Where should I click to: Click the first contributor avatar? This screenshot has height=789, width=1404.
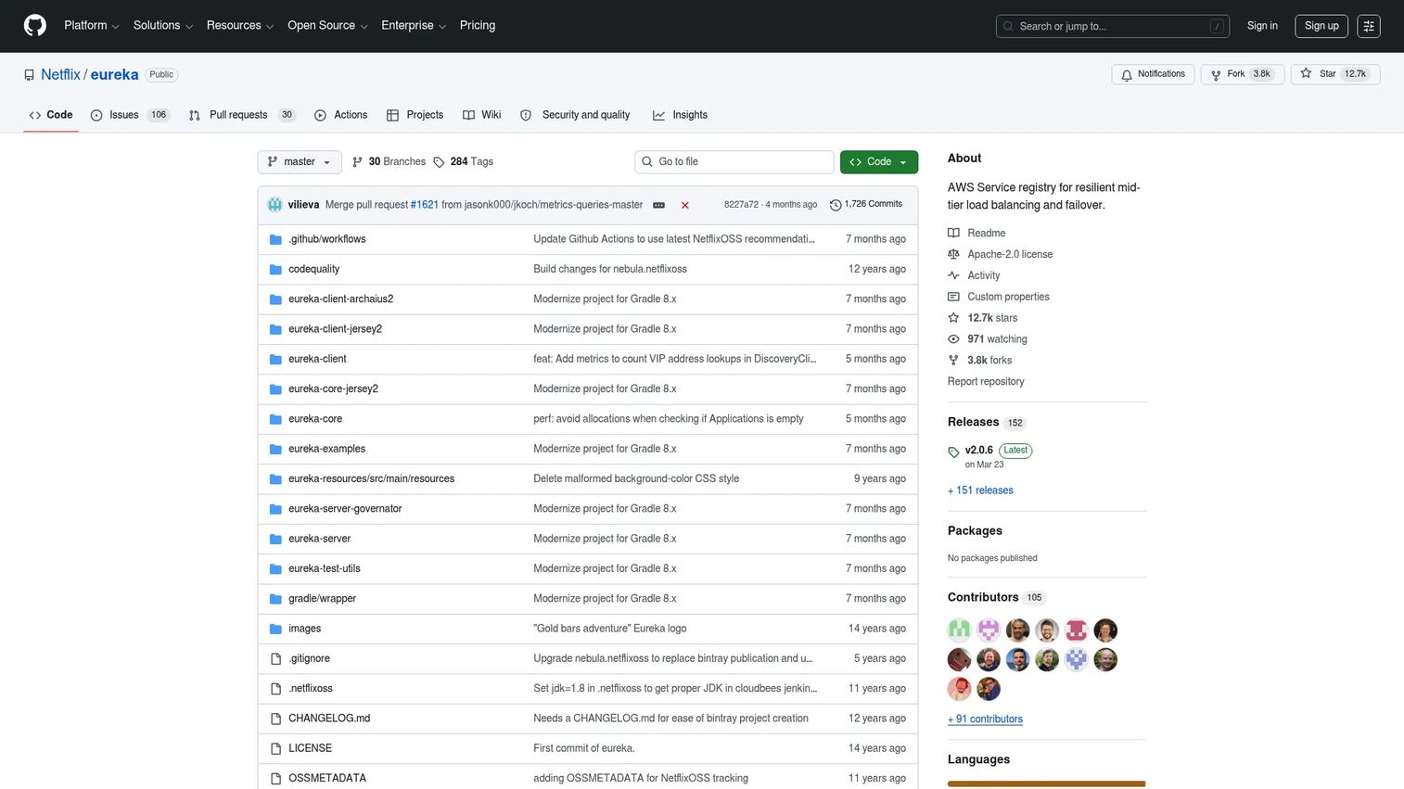tap(960, 630)
